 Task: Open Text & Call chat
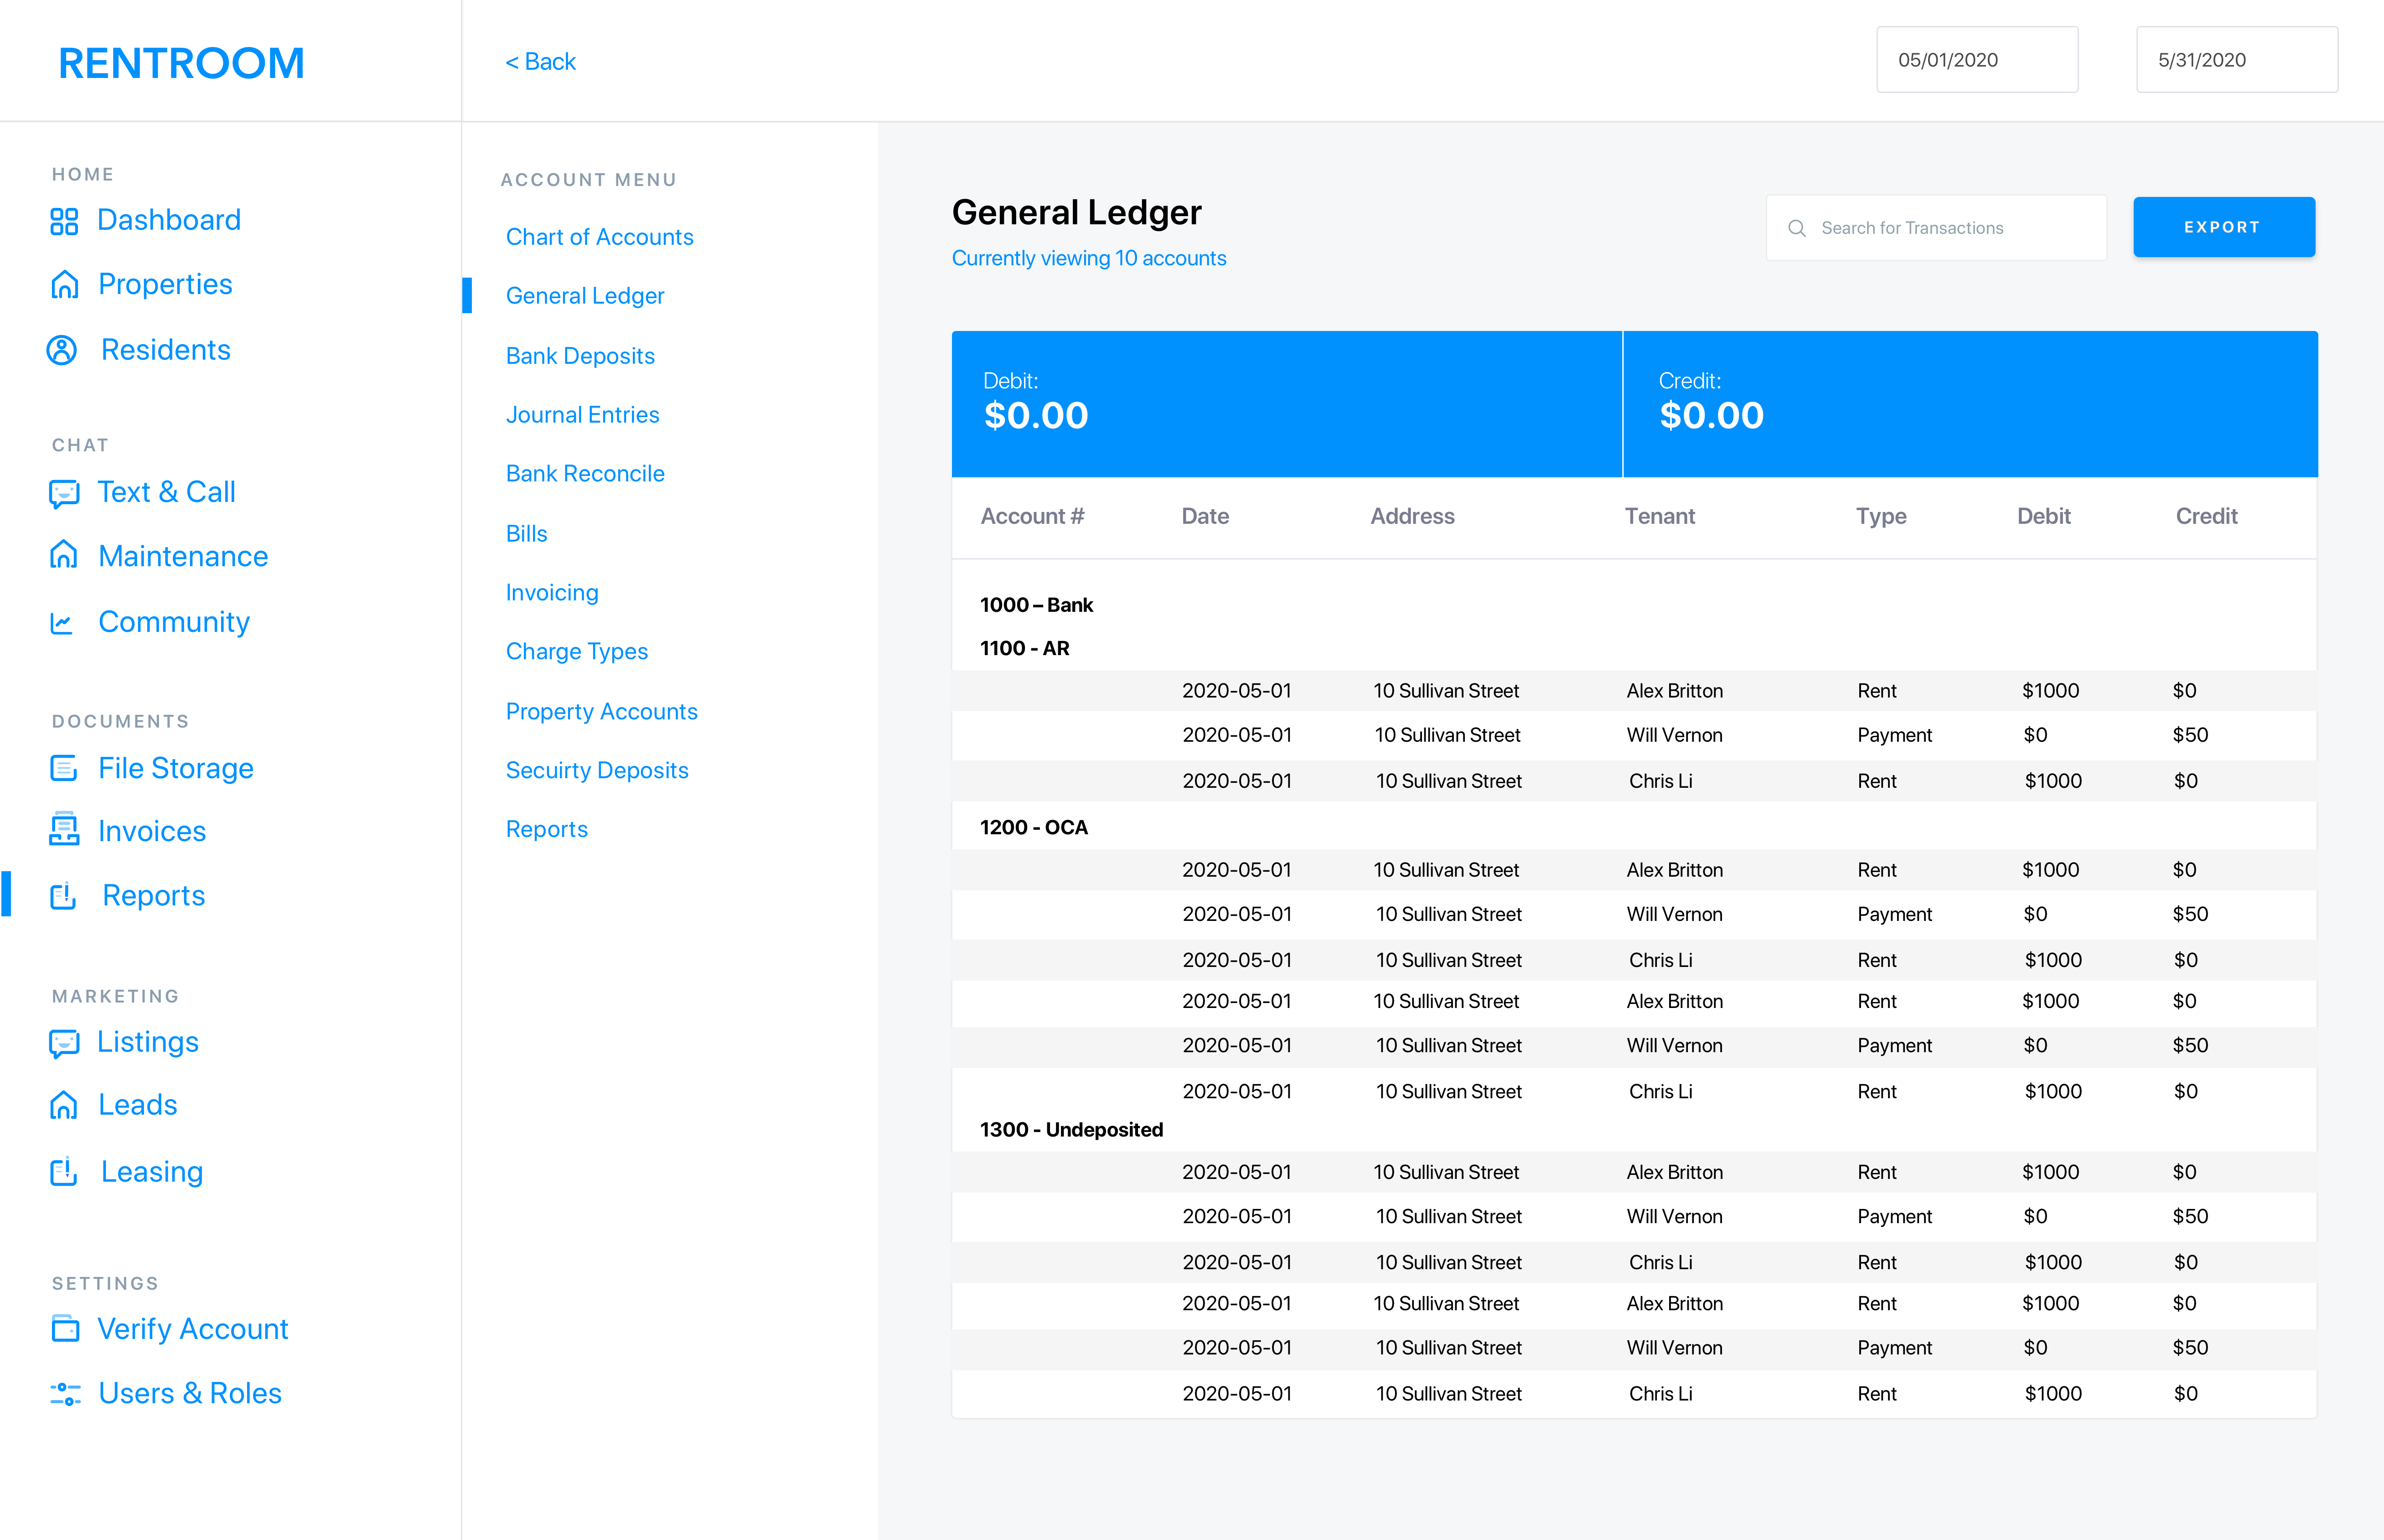[166, 492]
